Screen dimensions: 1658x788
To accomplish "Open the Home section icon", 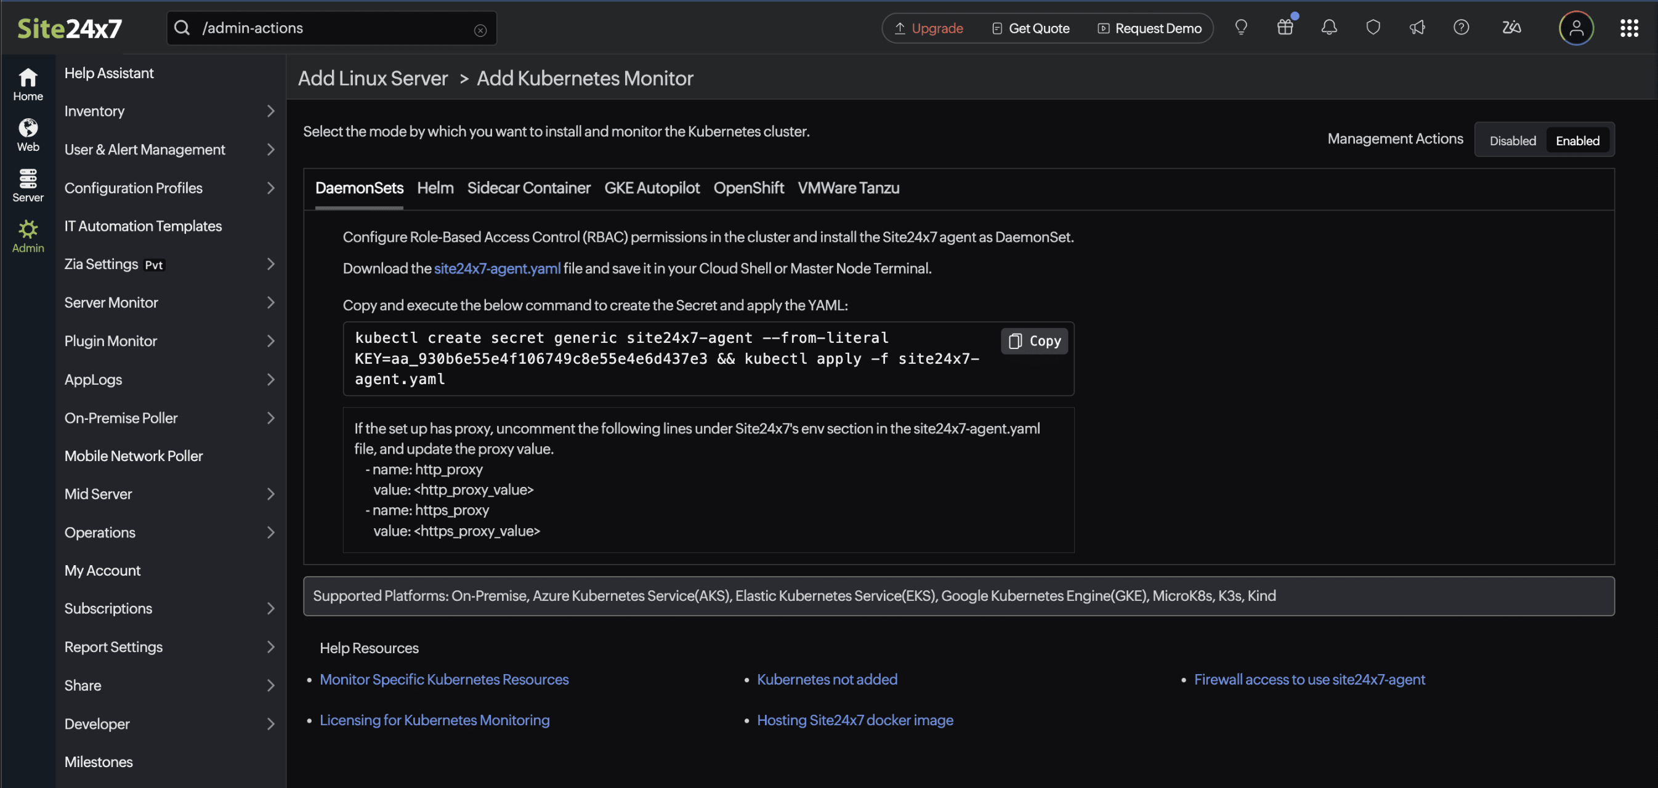I will coord(28,84).
